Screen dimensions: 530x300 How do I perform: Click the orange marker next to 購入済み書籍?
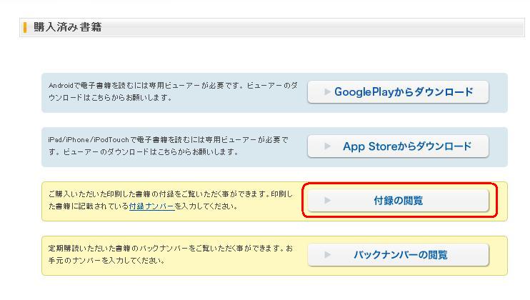click(25, 27)
